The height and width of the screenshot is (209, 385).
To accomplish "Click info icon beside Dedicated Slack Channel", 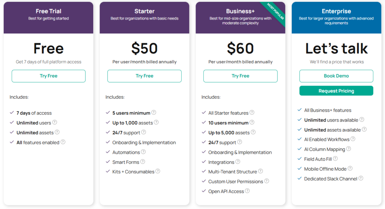I will click(361, 179).
